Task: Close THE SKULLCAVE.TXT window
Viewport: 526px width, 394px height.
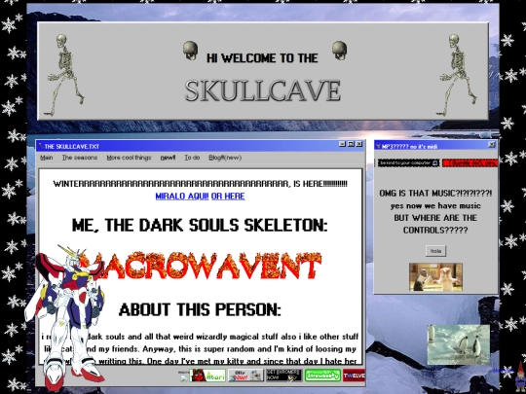Action: pos(358,144)
